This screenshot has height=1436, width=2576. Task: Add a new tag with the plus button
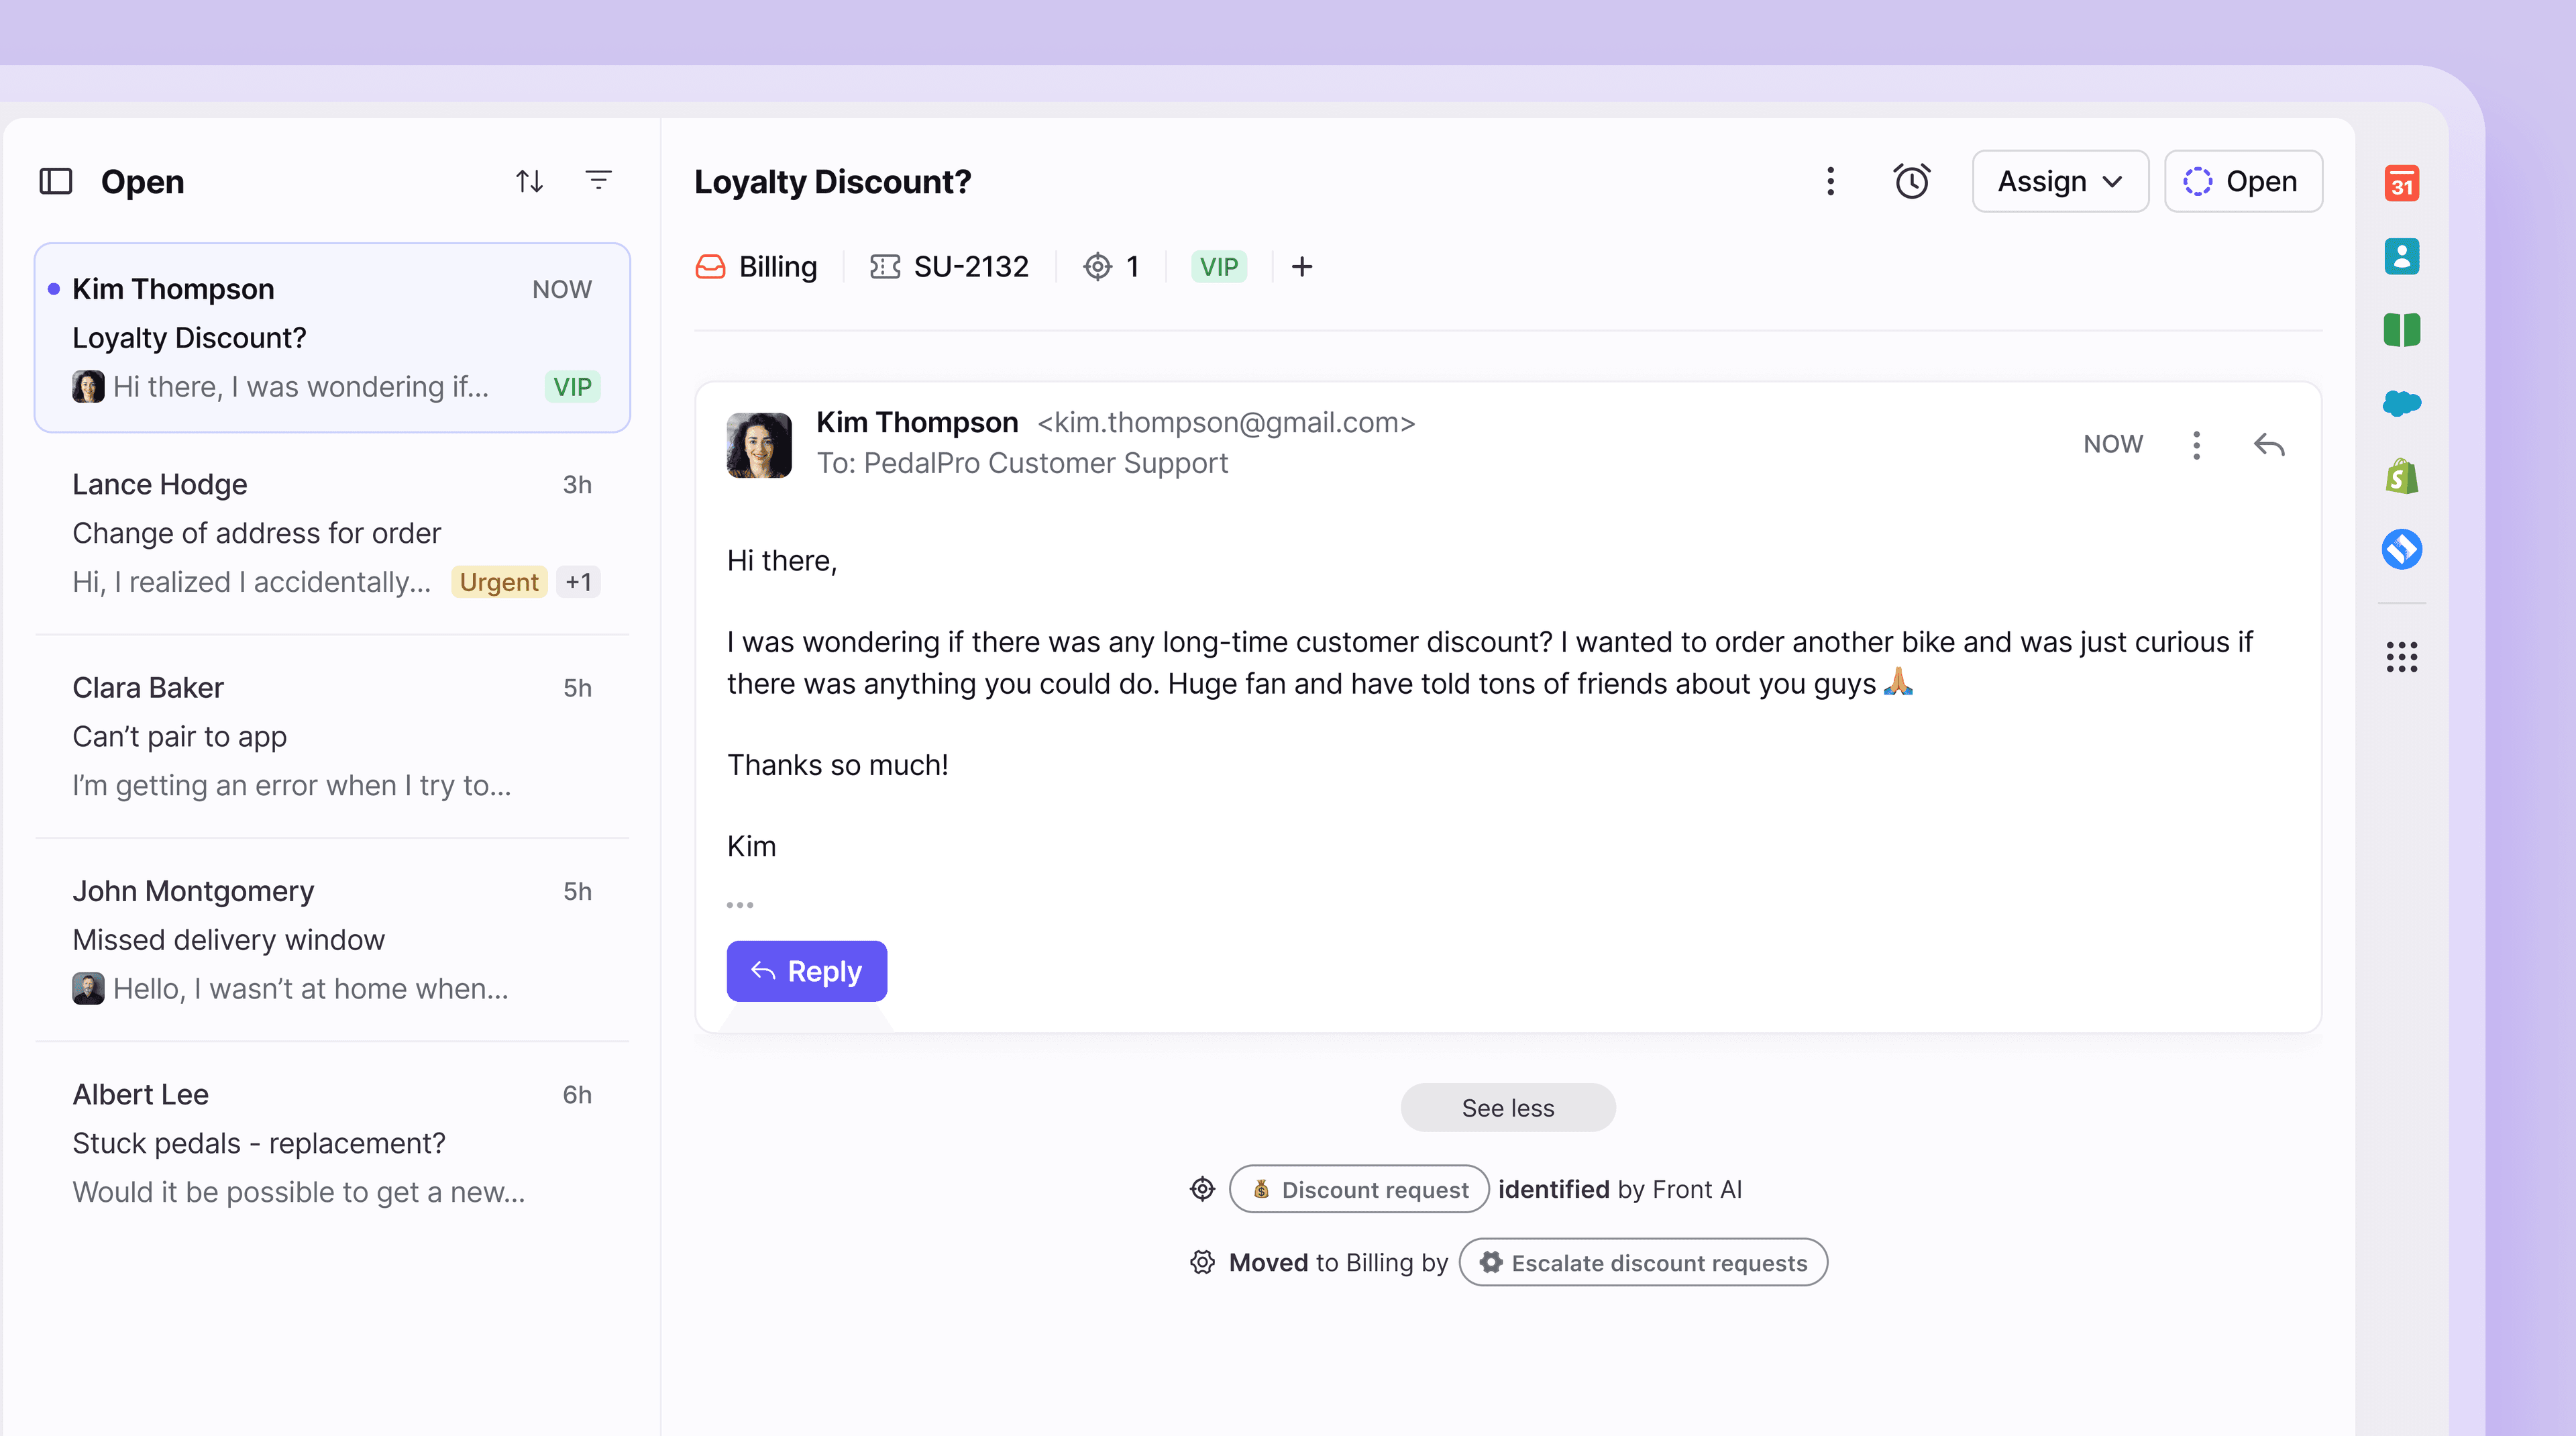[1302, 266]
